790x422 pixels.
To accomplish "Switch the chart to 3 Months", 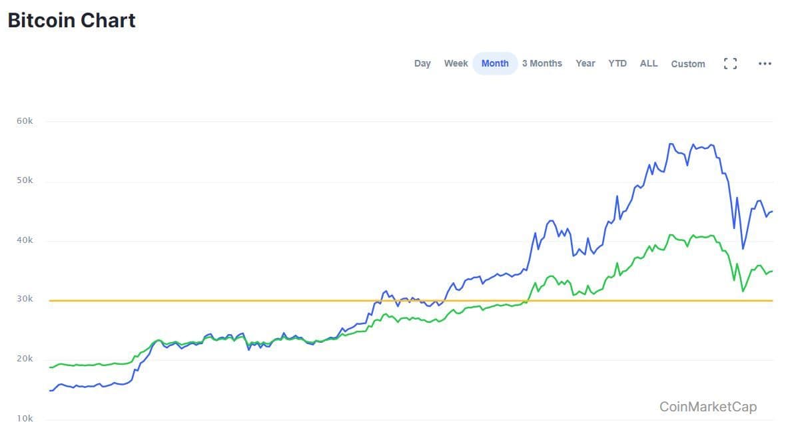I will coord(542,63).
